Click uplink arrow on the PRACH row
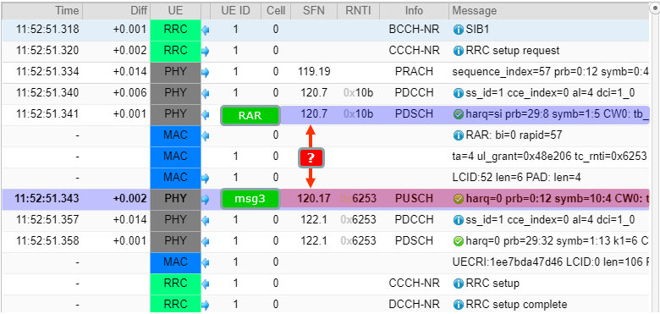Image resolution: width=660 pixels, height=314 pixels. point(206,73)
